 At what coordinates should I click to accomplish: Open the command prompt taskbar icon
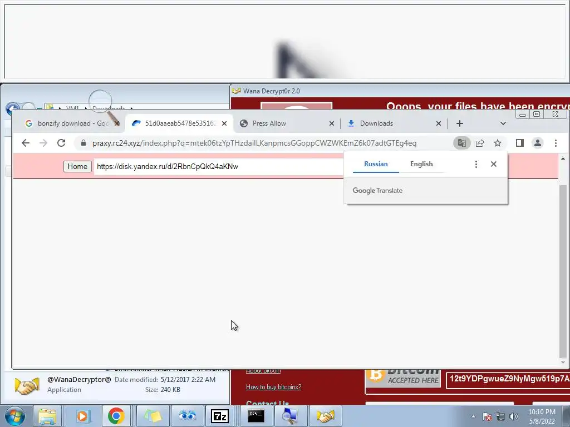[x=256, y=416]
